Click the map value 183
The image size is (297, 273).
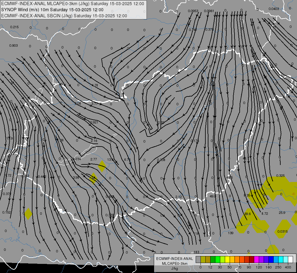coord(196,252)
